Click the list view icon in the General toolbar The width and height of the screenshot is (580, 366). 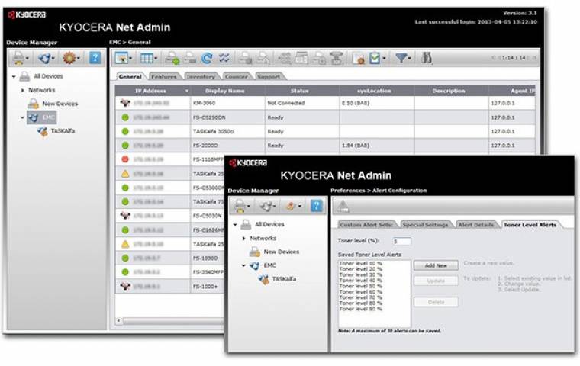[x=121, y=58]
